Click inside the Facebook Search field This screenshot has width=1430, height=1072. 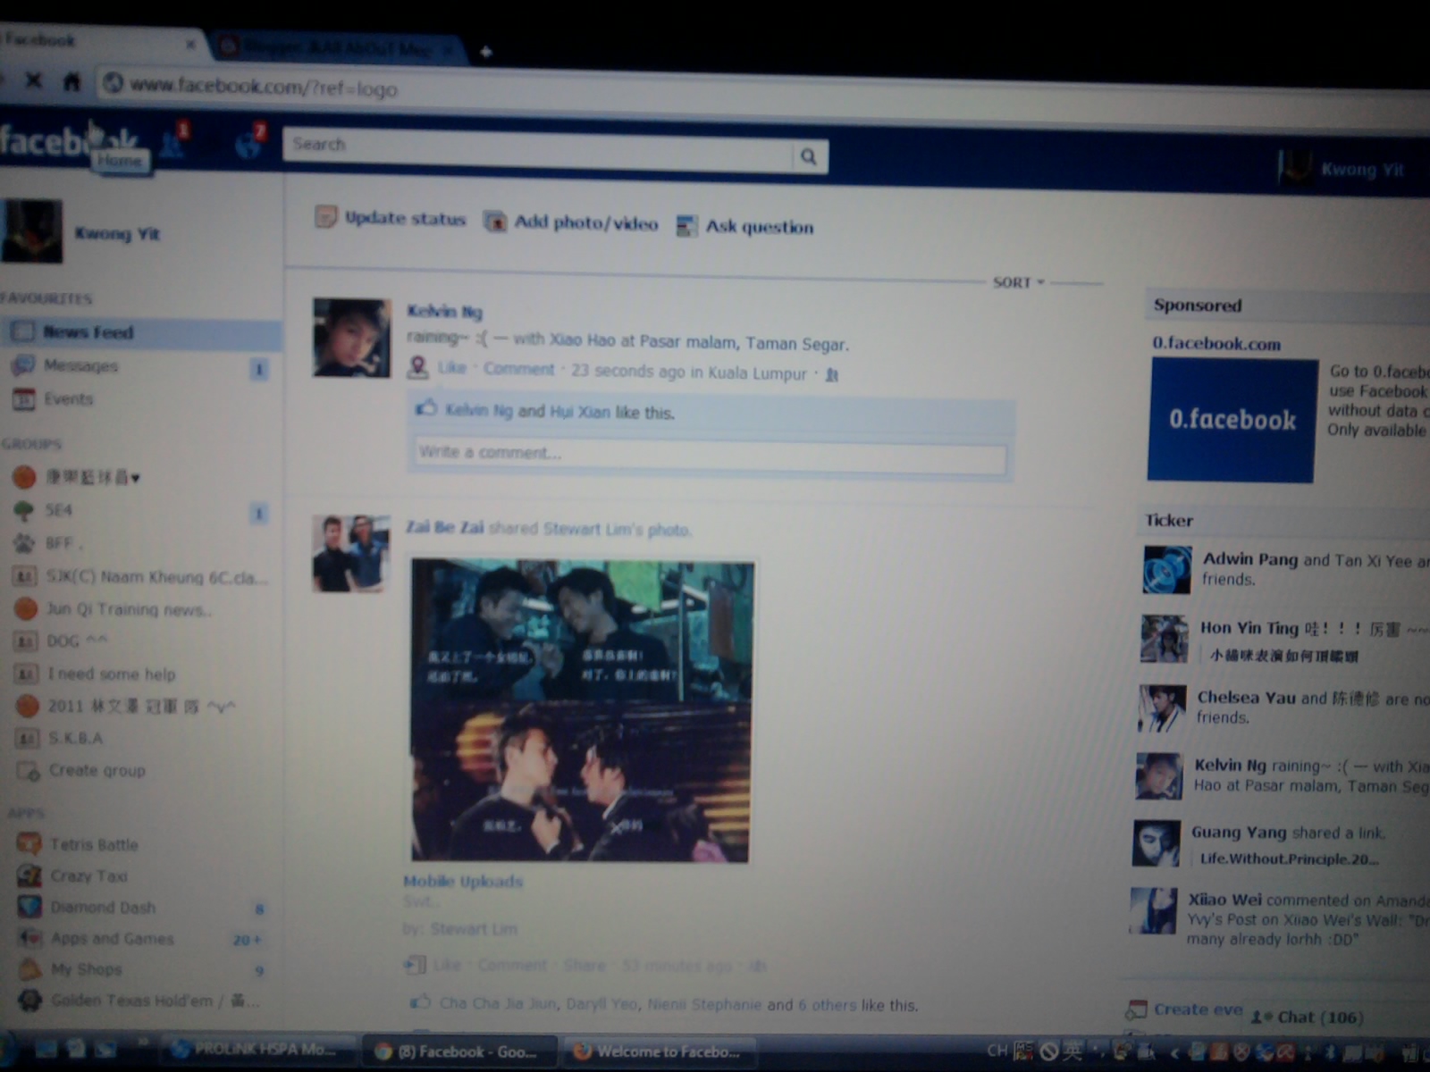538,150
